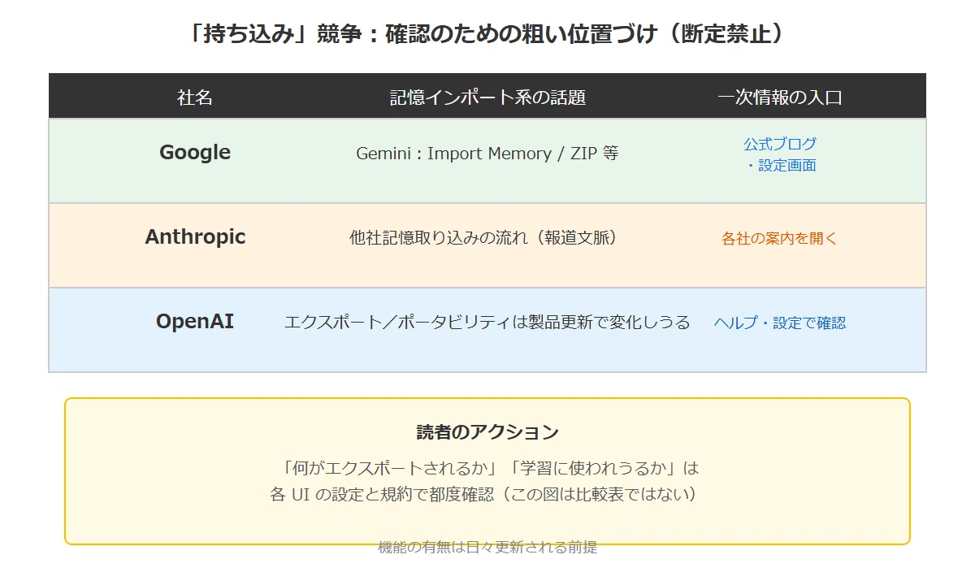Select the 記憶インポート系の話題 column header
Image resolution: width=975 pixels, height=585 pixels.
click(487, 97)
